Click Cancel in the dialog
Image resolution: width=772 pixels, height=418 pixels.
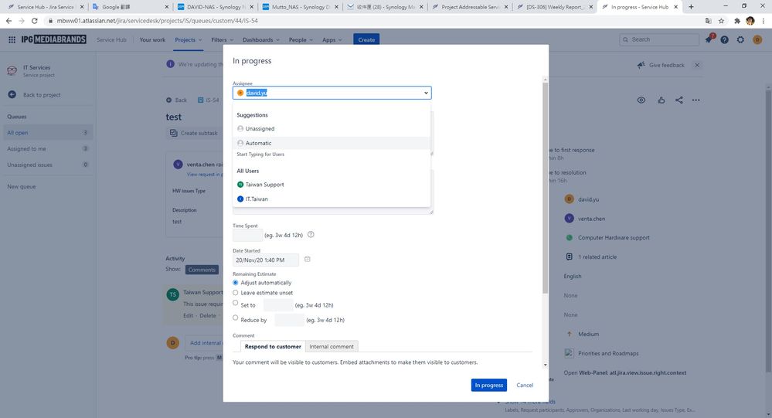point(525,385)
